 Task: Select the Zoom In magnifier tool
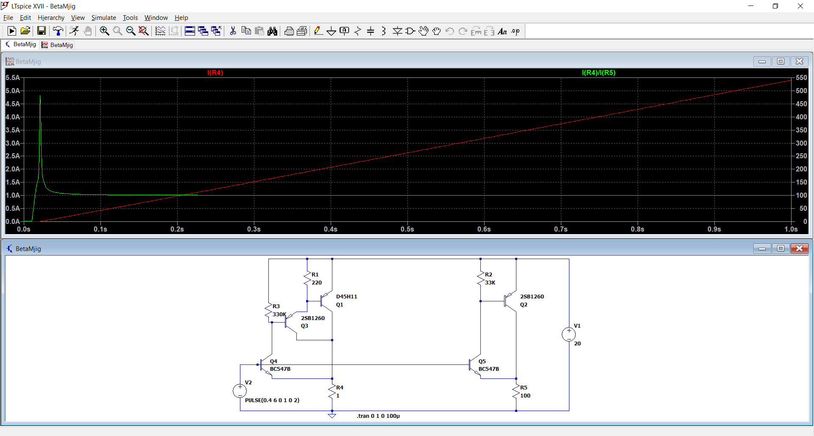coord(104,31)
